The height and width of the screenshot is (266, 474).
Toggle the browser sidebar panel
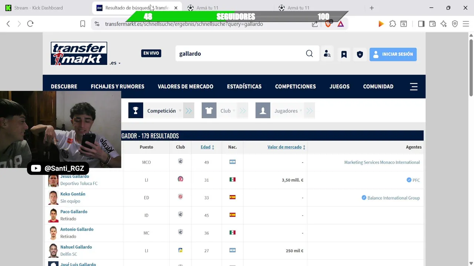(421, 24)
